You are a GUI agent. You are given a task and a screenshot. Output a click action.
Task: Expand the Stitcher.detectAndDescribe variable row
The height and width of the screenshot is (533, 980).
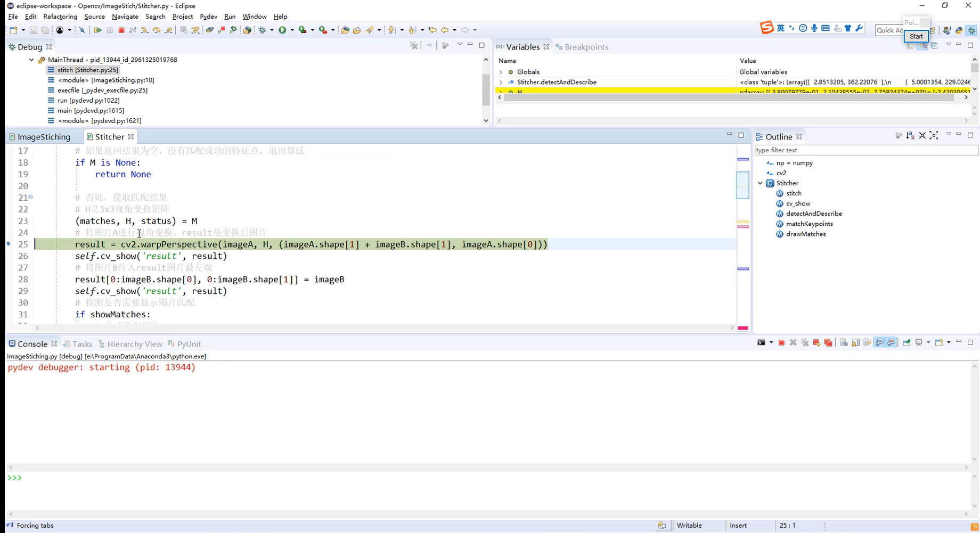[501, 82]
